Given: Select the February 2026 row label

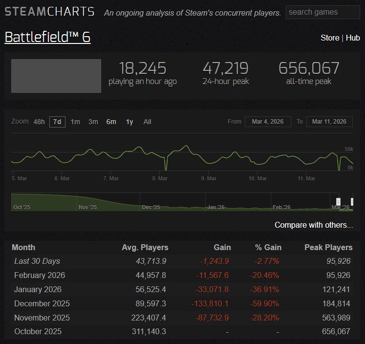Looking at the screenshot, I should coord(40,275).
